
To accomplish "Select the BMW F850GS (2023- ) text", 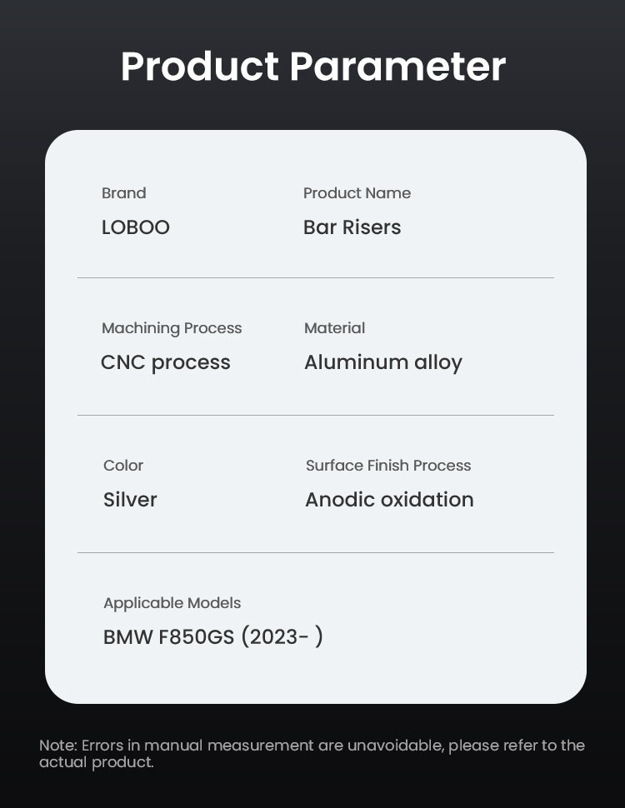I will click(213, 637).
